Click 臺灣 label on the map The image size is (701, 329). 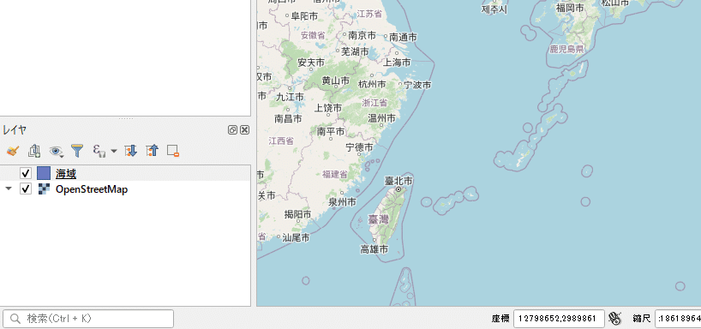tap(378, 219)
